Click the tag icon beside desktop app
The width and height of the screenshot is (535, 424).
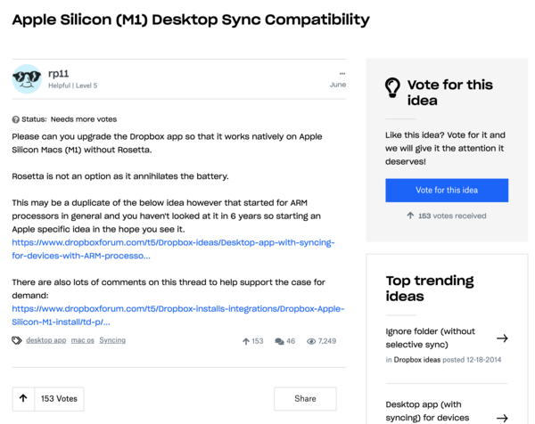coord(16,340)
